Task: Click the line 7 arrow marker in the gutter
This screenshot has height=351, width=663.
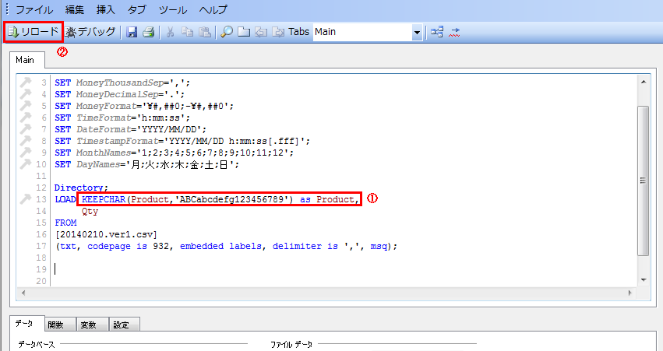Action: tap(26, 128)
